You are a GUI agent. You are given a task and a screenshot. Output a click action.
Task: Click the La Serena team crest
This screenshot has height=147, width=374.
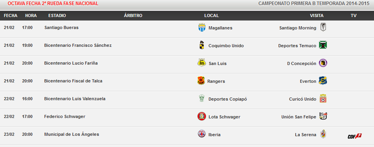pyautogui.click(x=323, y=134)
